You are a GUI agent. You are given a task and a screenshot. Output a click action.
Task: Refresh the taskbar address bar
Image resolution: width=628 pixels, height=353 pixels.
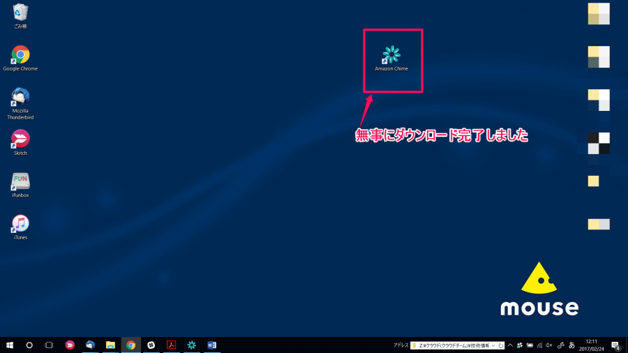(x=500, y=345)
